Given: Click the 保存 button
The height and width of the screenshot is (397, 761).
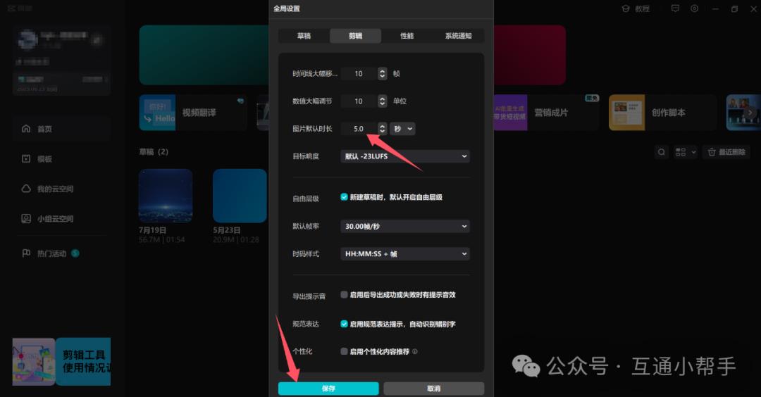Looking at the screenshot, I should pos(328,389).
